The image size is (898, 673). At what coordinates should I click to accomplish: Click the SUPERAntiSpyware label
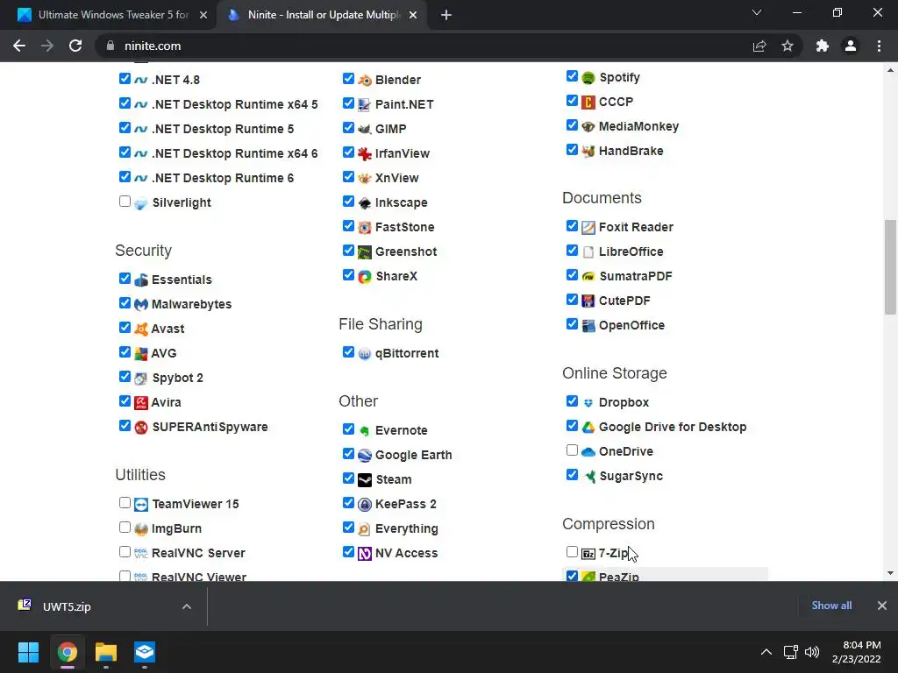pos(210,428)
